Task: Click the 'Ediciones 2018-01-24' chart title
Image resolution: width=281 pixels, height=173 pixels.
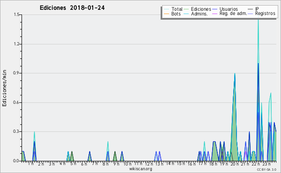Action: [x=72, y=8]
